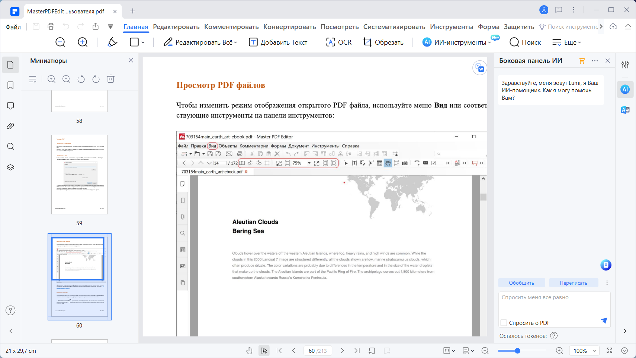The width and height of the screenshot is (636, 358).
Task: Enable the Спросить о PDF checkbox
Action: coord(504,323)
